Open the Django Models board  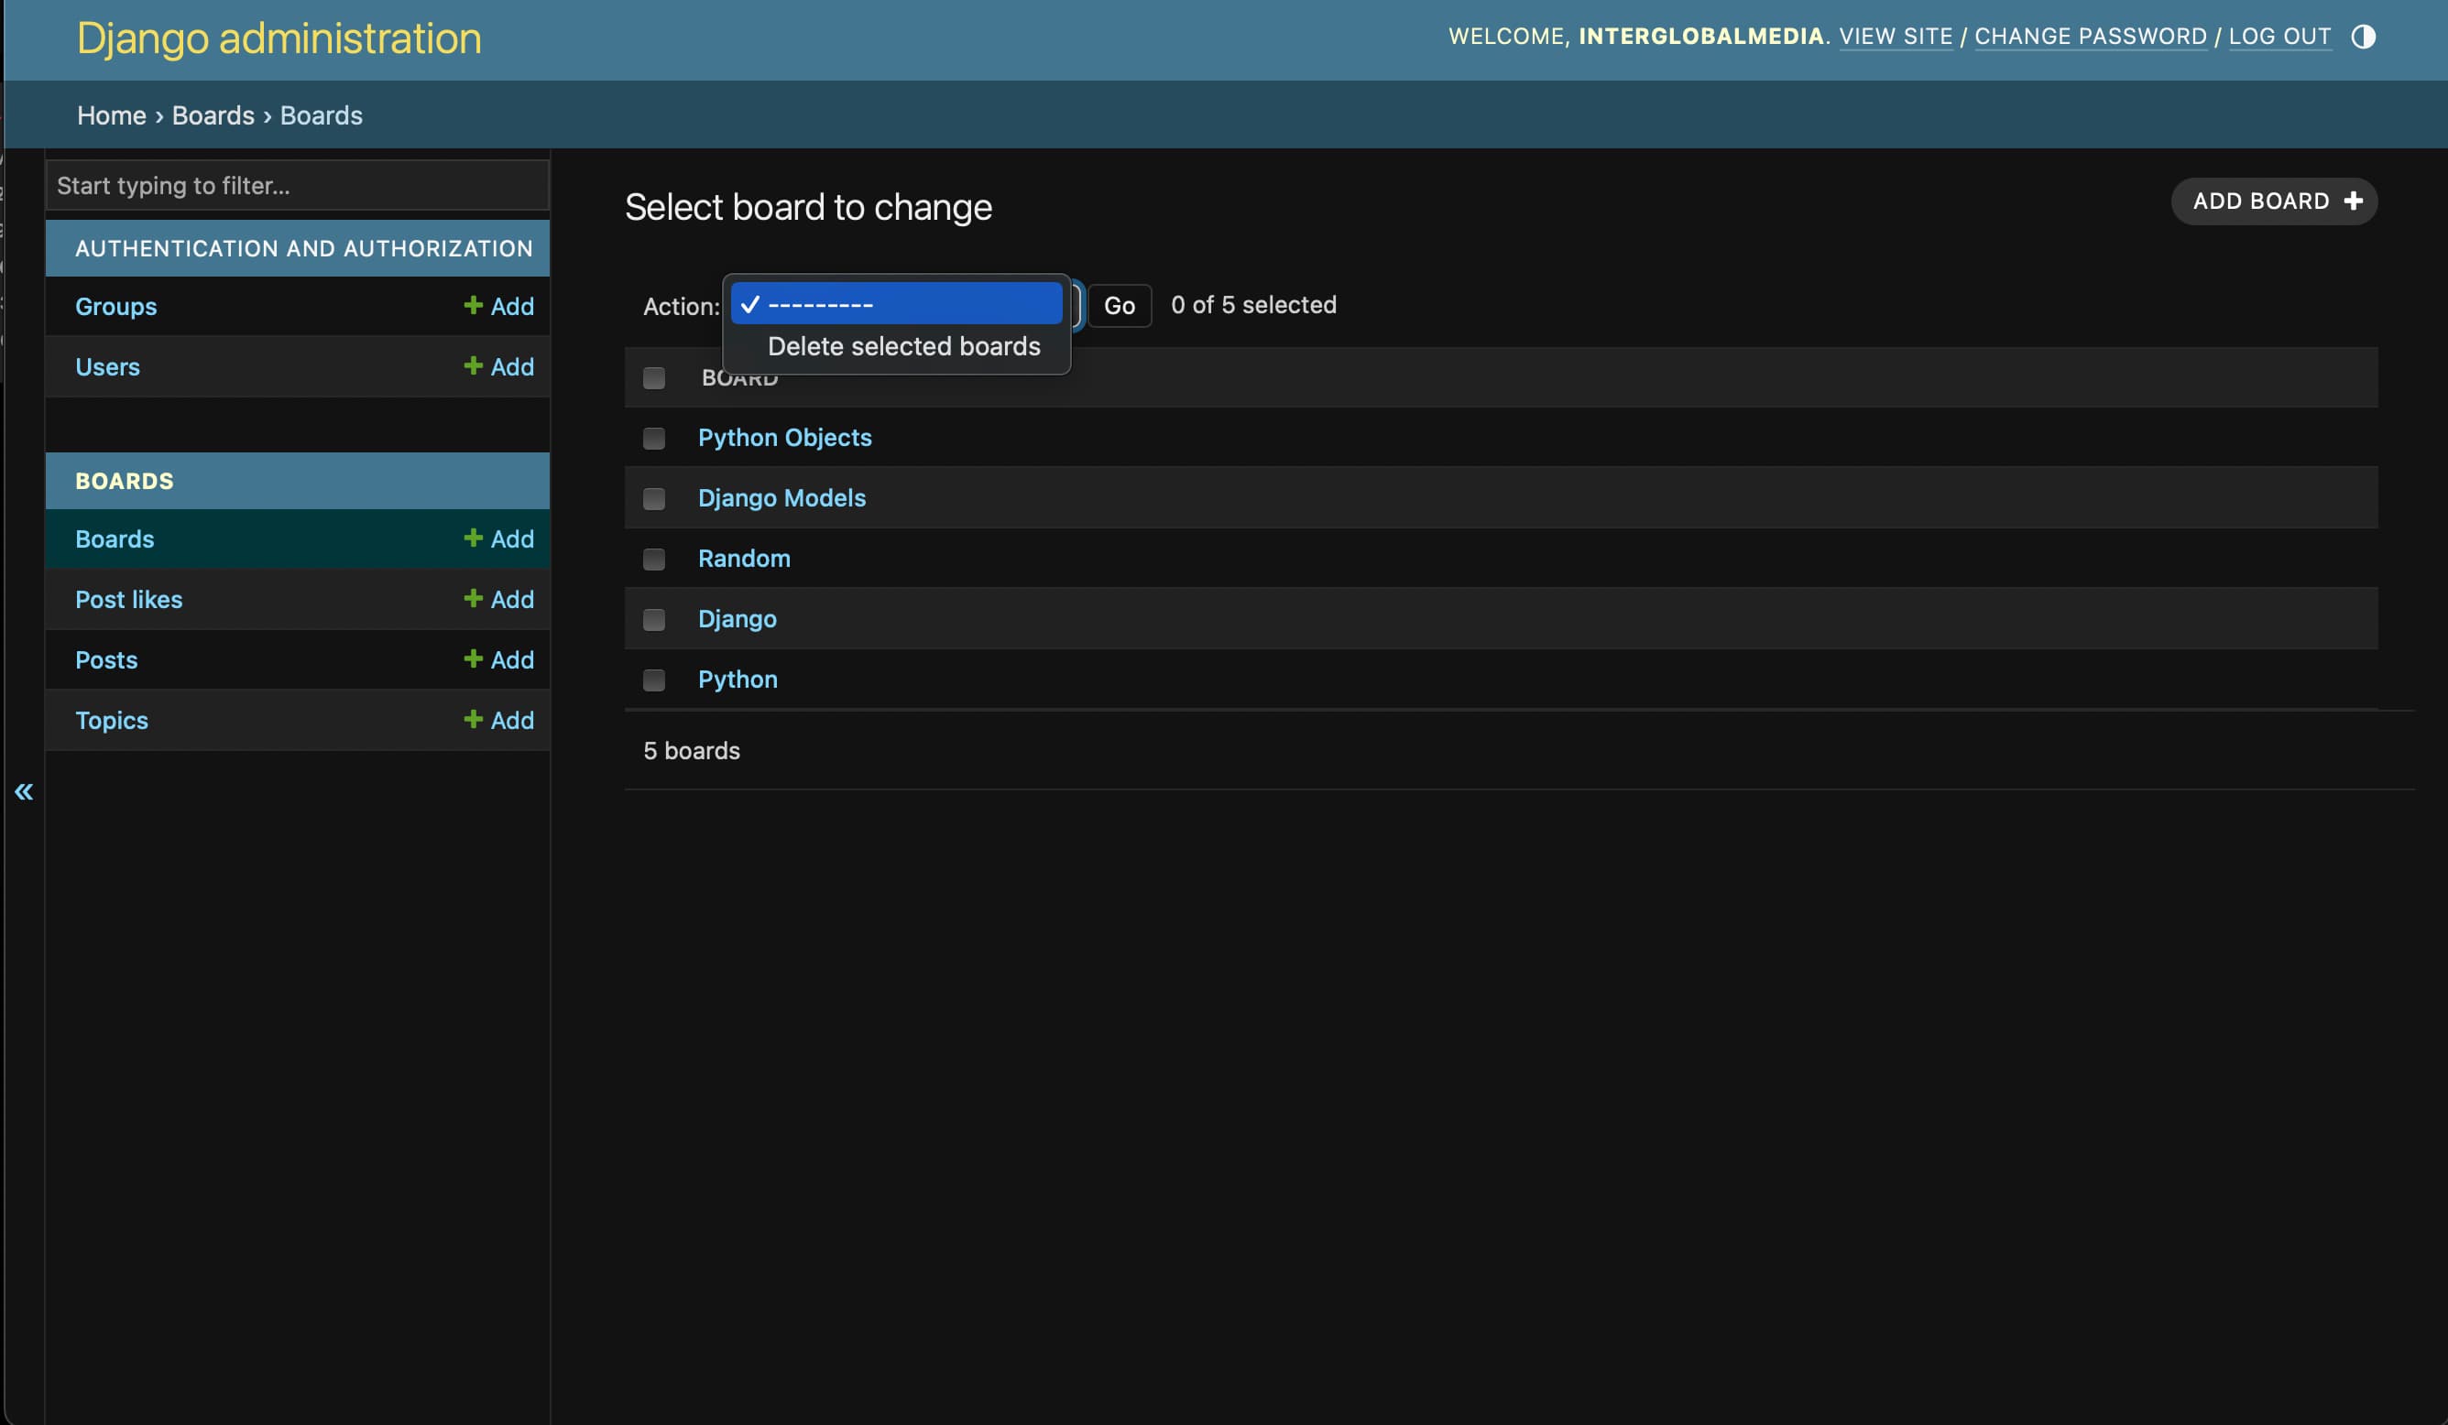(782, 497)
